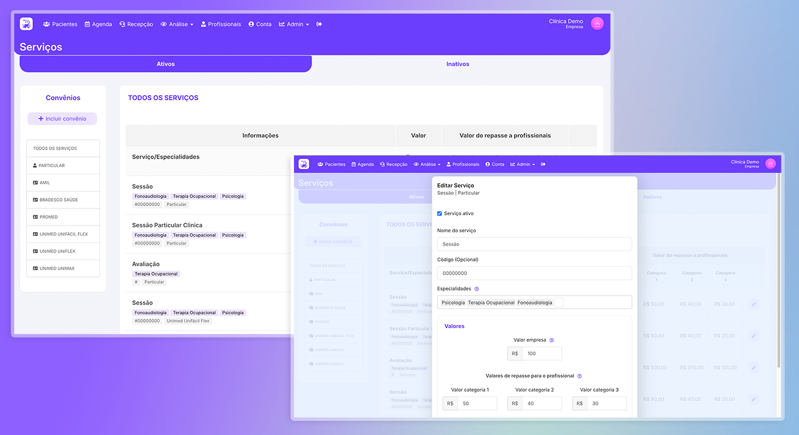
Task: Click the app logo in the larger back window
Action: coord(26,24)
